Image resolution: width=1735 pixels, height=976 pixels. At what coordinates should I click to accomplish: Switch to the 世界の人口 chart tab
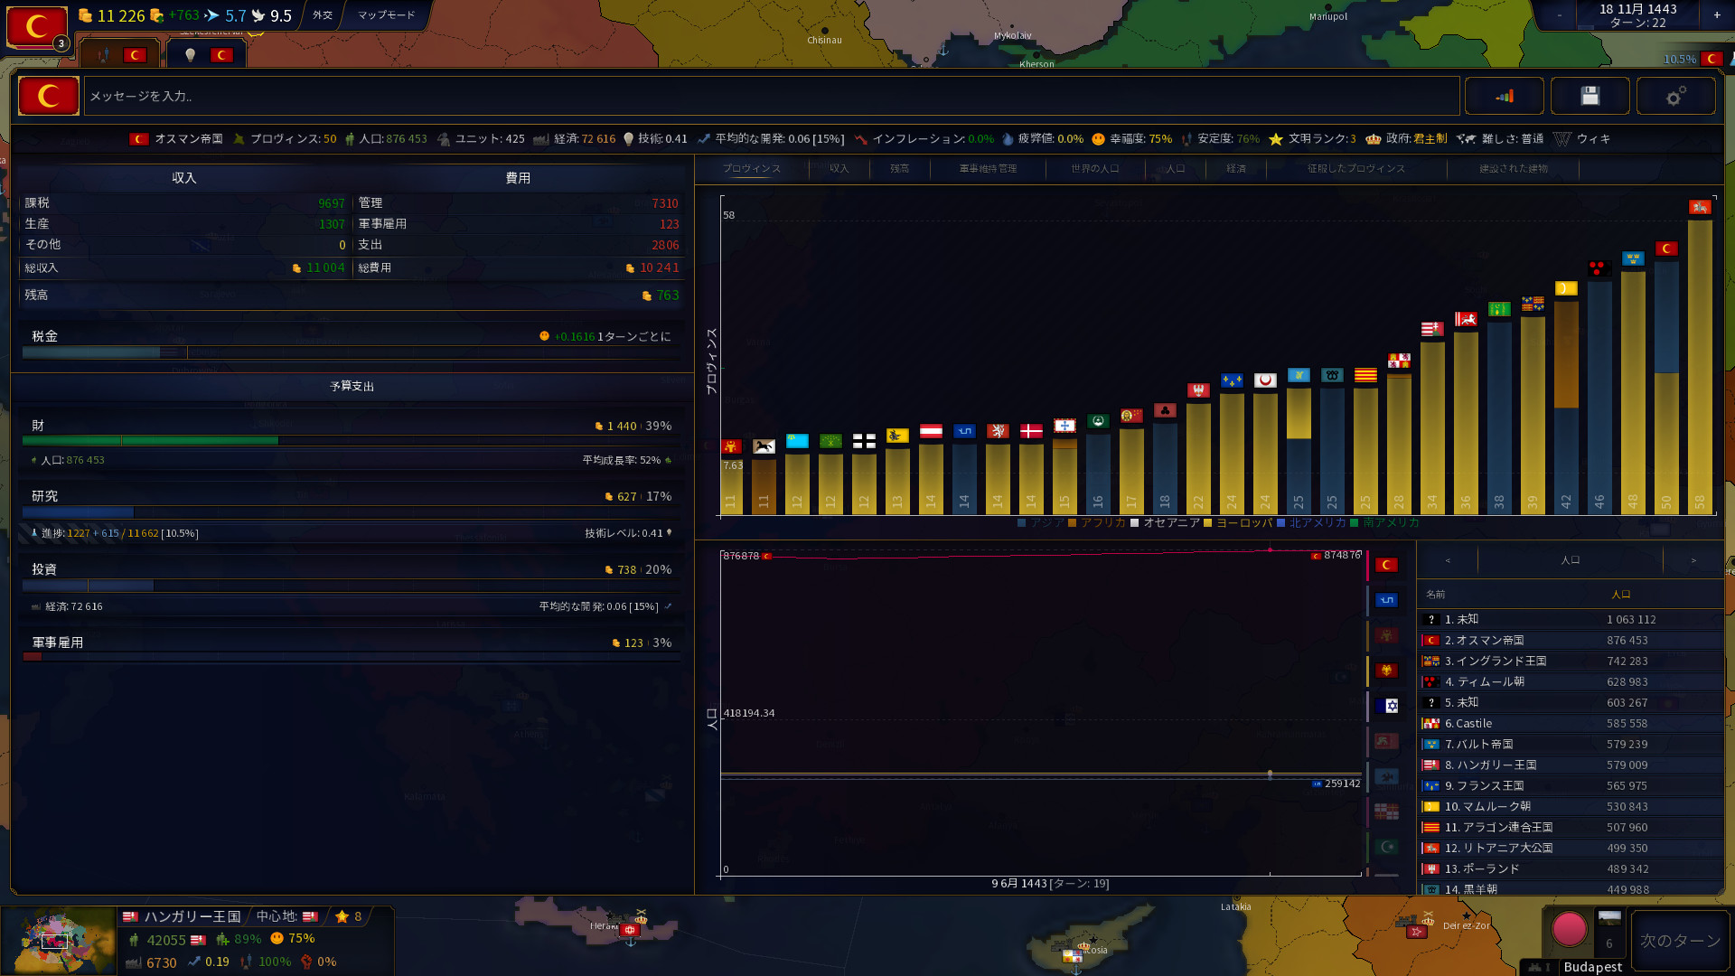(x=1094, y=169)
